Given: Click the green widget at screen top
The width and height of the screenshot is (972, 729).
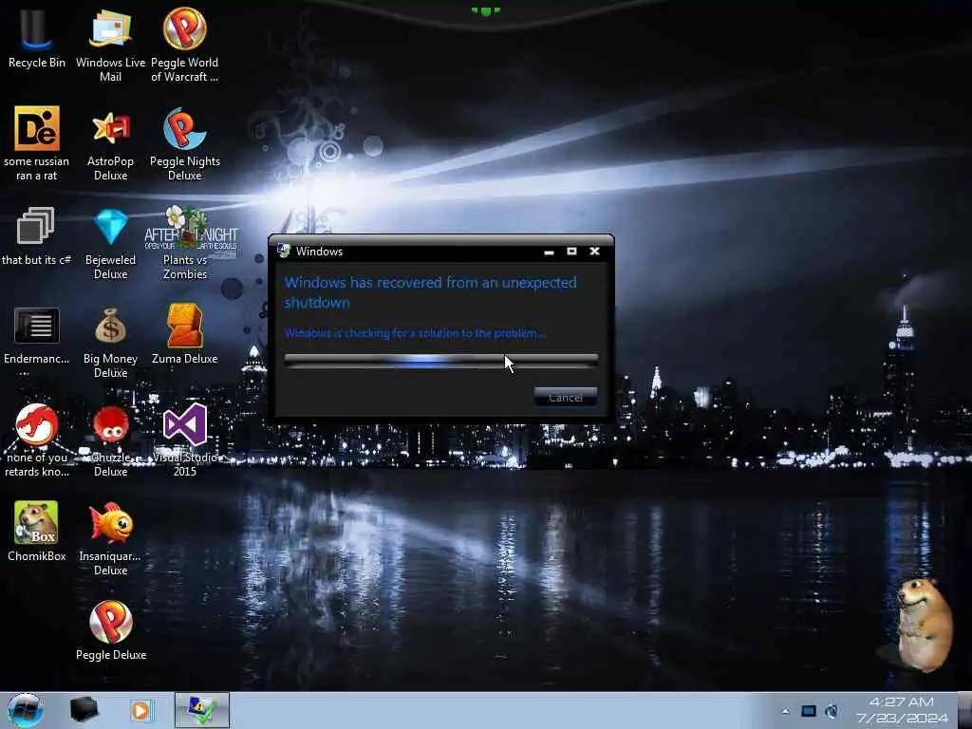Looking at the screenshot, I should pyautogui.click(x=485, y=10).
